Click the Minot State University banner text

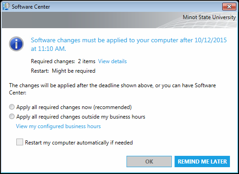pyautogui.click(x=209, y=17)
